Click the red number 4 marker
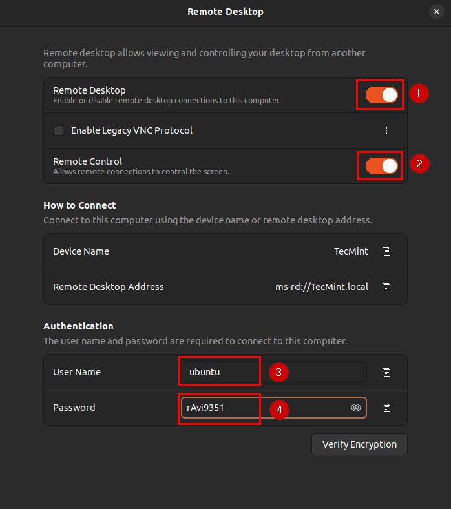 [x=278, y=410]
